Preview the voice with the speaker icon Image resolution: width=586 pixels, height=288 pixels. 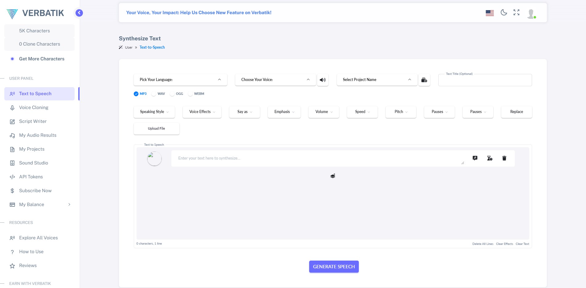tap(322, 80)
